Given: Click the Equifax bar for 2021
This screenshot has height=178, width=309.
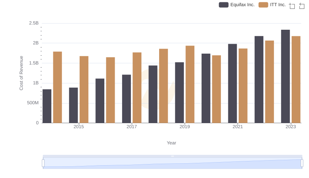Looking at the screenshot, I should 232,83.
